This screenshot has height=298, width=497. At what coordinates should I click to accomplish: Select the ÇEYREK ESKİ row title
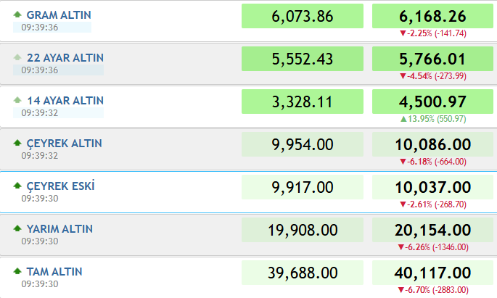point(60,186)
